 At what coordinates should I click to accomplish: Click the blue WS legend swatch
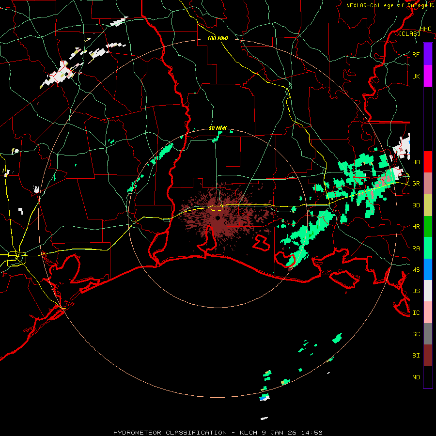click(428, 269)
